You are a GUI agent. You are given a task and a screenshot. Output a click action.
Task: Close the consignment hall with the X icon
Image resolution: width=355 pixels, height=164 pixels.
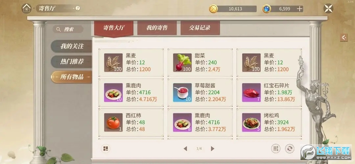[x=328, y=9]
